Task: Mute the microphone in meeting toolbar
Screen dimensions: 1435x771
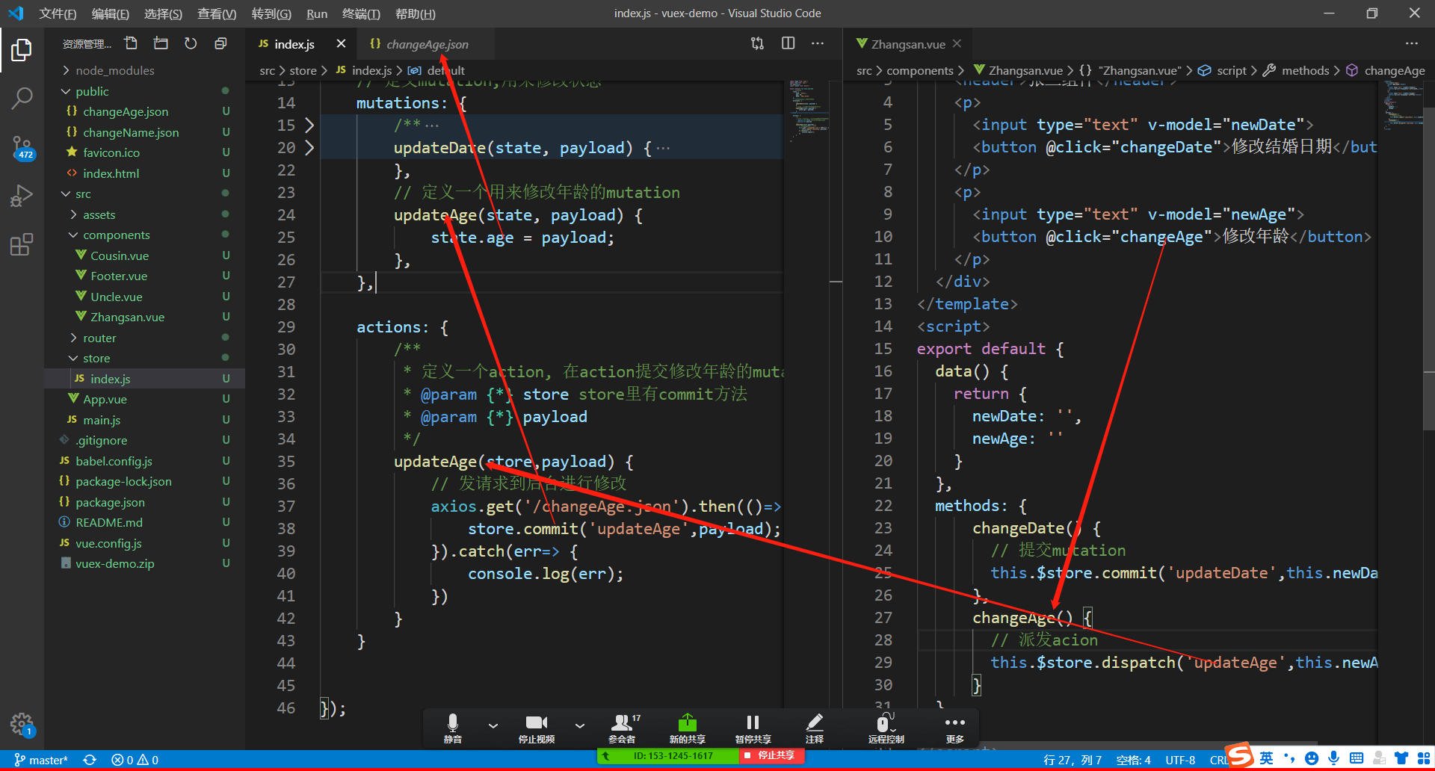Action: pyautogui.click(x=453, y=728)
